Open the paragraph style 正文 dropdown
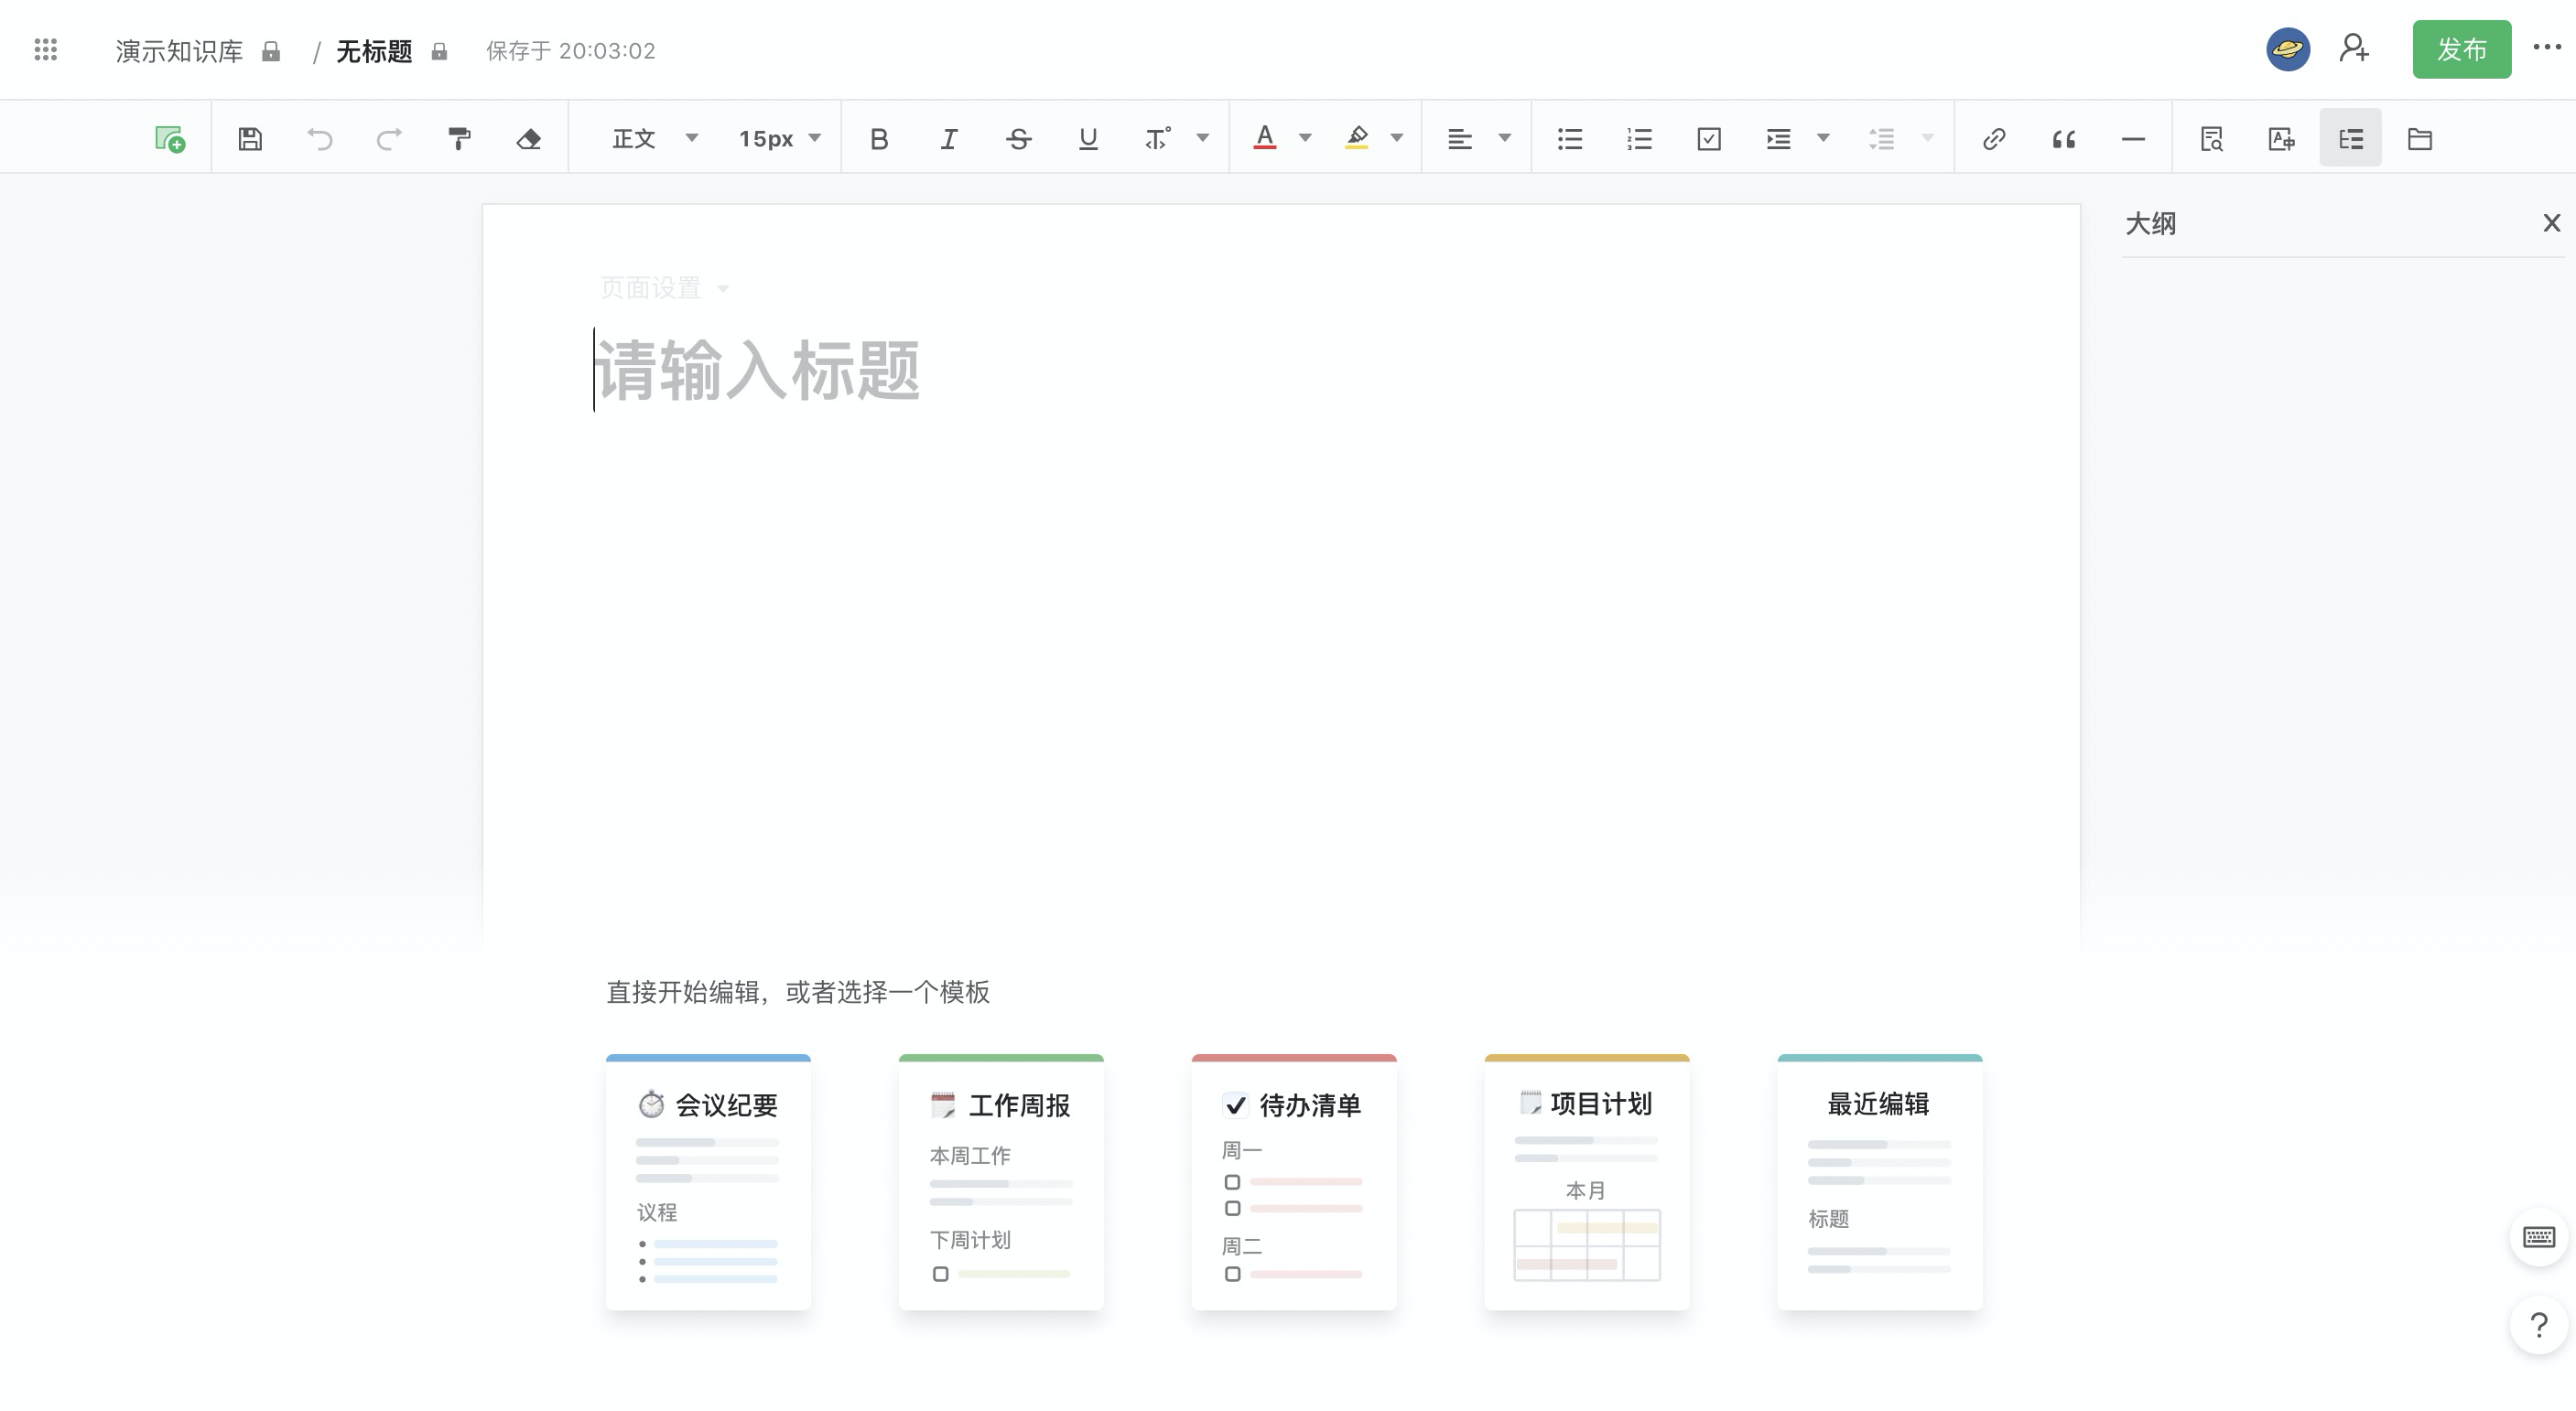Screen dimensions: 2576x1411 (655, 139)
